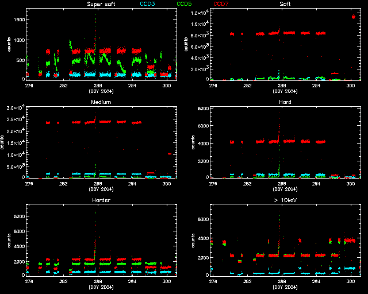Viewport: 368px width, 294px height.
Task: Select "(DOY 2004)" label beneath the Soft plot
Action: pos(284,91)
